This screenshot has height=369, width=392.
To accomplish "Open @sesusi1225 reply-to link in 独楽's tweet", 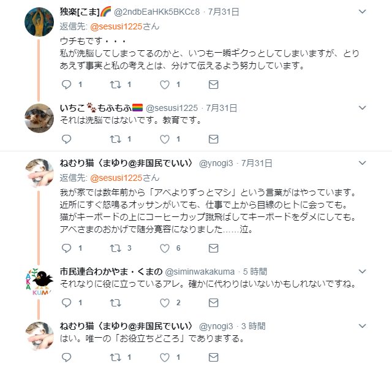I will (116, 26).
